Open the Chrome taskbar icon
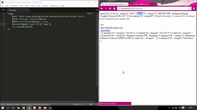Screen dimensions: 197x110 pyautogui.click(x=29, y=108)
